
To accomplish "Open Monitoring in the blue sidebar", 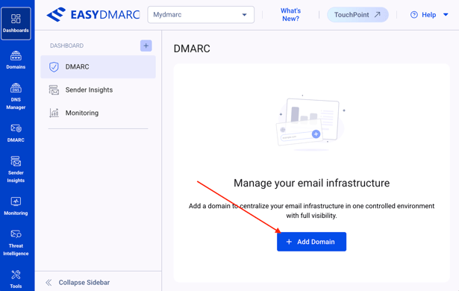I will point(16,207).
